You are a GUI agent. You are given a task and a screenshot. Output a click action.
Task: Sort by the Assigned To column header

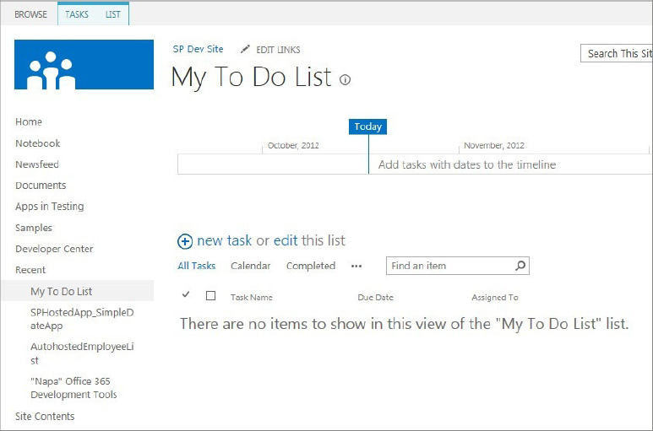(x=495, y=297)
